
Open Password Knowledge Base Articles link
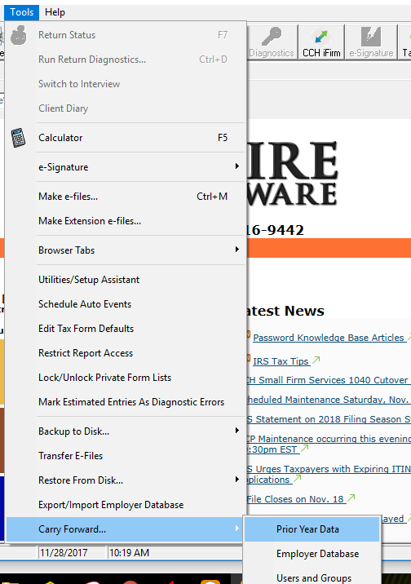point(329,338)
